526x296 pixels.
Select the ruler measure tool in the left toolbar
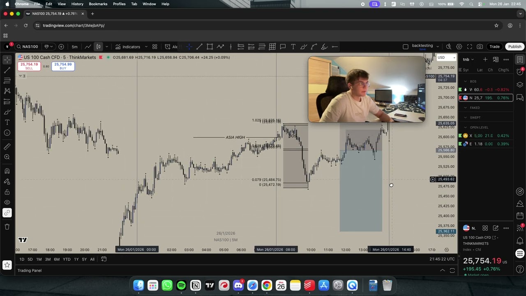(7, 146)
